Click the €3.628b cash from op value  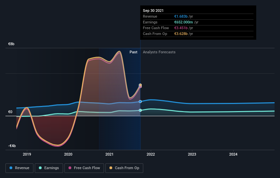(x=181, y=34)
